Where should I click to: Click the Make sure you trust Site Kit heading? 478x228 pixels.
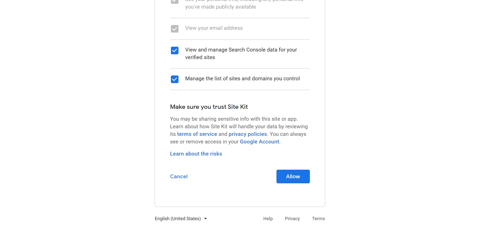pyautogui.click(x=209, y=107)
